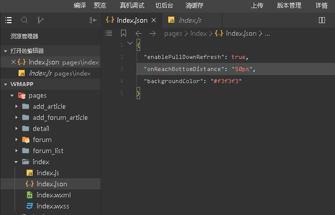The width and height of the screenshot is (335, 215).
Task: Select add_forum_article folder in tree
Action: [x=50, y=117]
